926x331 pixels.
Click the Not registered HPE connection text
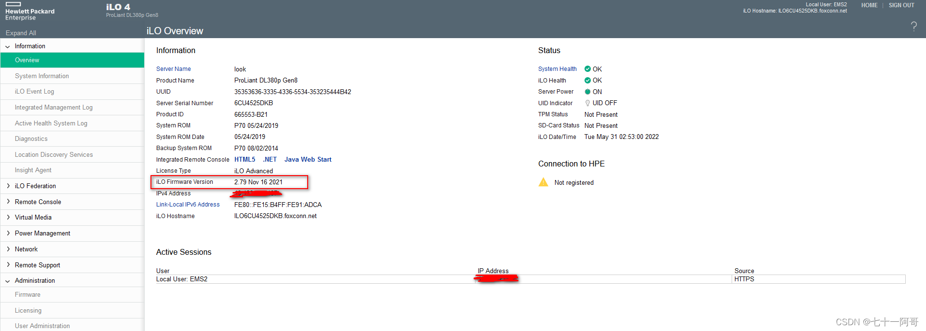pos(574,182)
